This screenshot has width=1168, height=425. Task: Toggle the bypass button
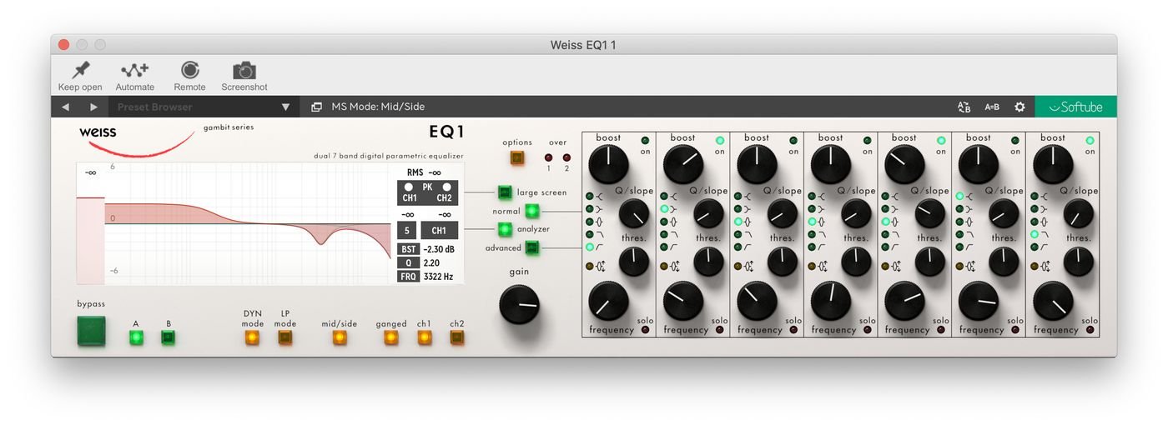(x=92, y=331)
